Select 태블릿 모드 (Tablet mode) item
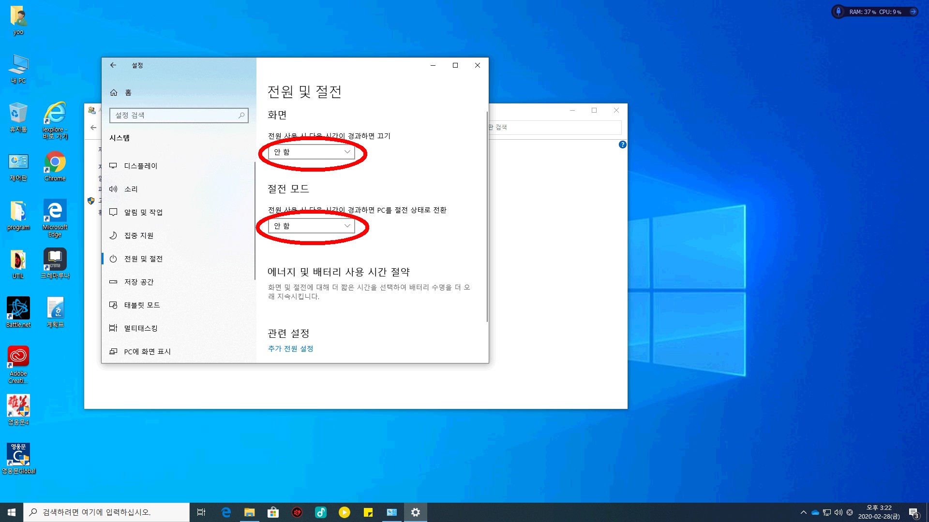Screen dimensions: 929x522 tap(142, 305)
